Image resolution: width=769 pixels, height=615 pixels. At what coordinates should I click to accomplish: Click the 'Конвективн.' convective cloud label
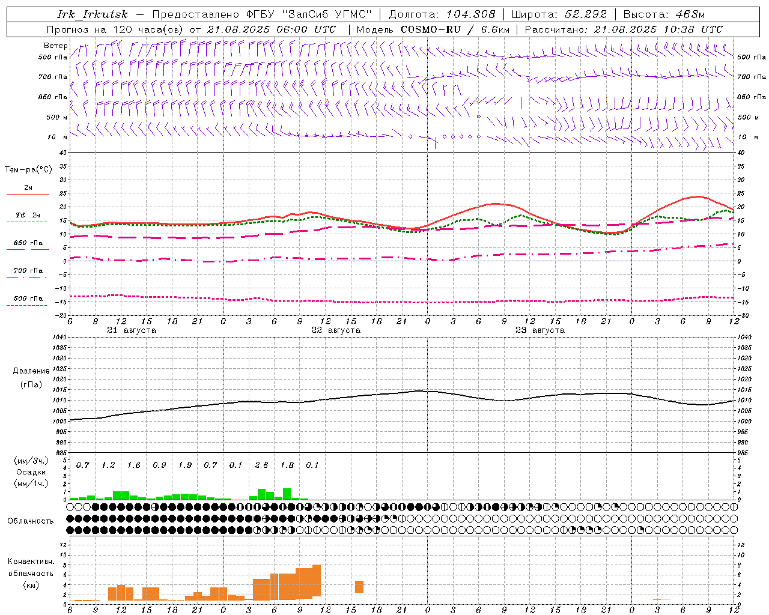tap(31, 562)
